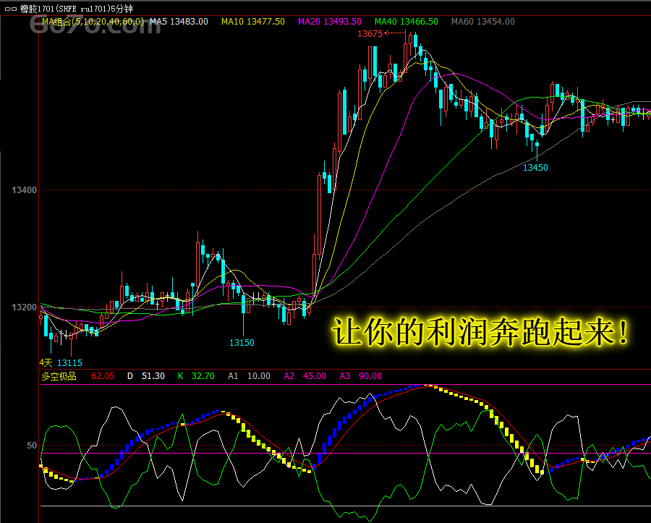Click the chart link icon before 橡胶1701
Viewport: 651px width, 523px height.
(10, 9)
